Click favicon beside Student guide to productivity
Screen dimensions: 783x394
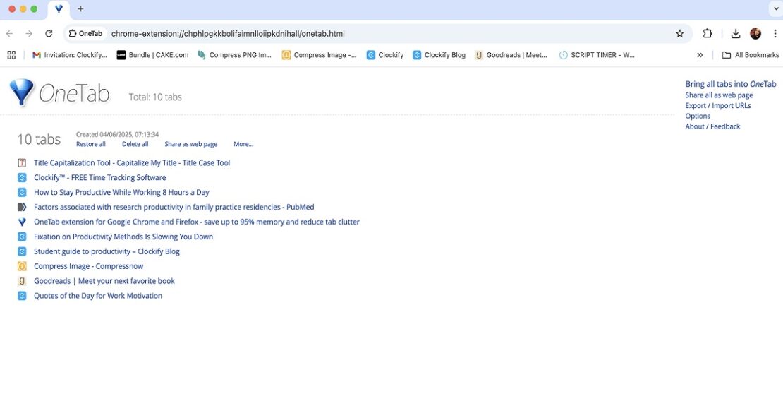coord(22,251)
